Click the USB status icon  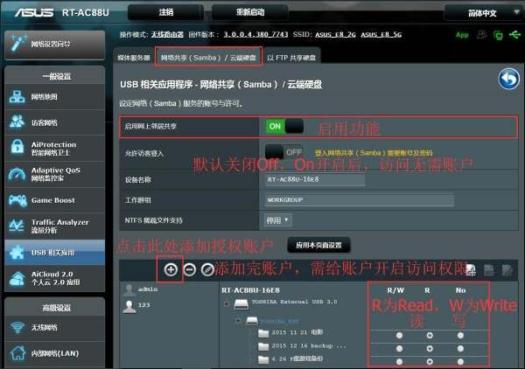pos(514,34)
